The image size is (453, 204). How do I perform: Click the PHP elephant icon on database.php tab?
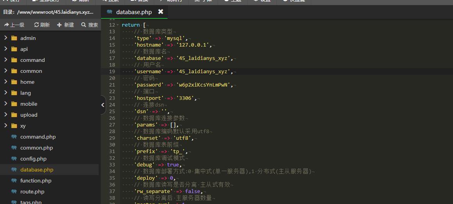pyautogui.click(x=110, y=12)
